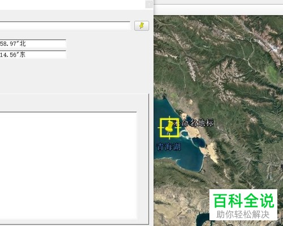The image size is (283, 226).
Task: Click the latitude field ending in 北
Action: point(33,44)
